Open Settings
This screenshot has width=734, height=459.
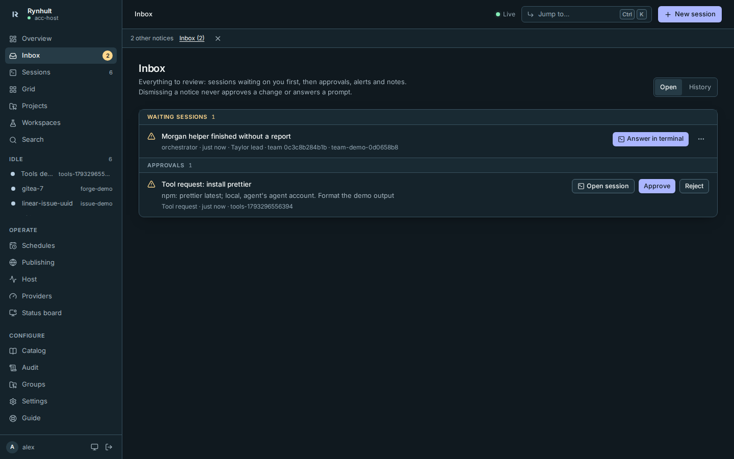point(61,401)
